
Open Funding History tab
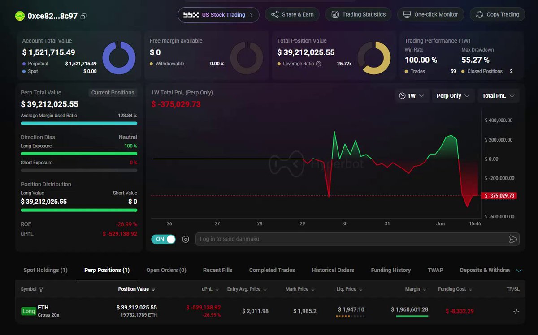(391, 270)
